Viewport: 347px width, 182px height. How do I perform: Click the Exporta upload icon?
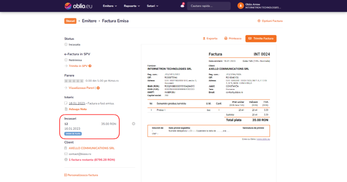pyautogui.click(x=204, y=38)
